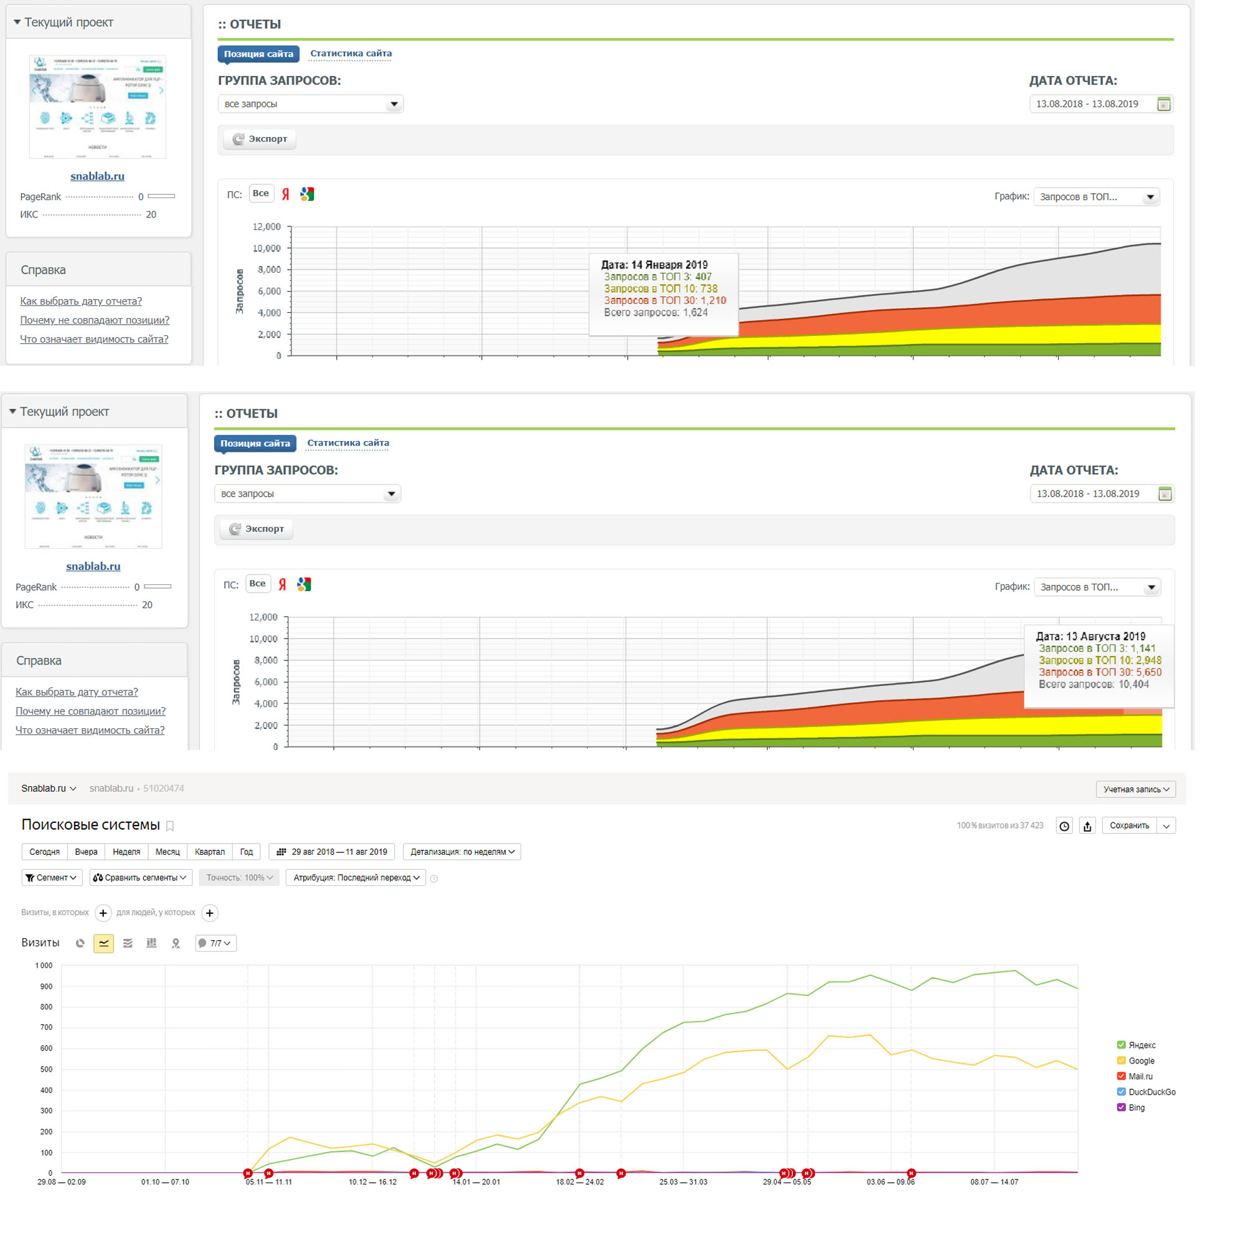The image size is (1233, 1246).
Task: Click the top snablab.ru site thumbnail
Action: click(x=98, y=108)
